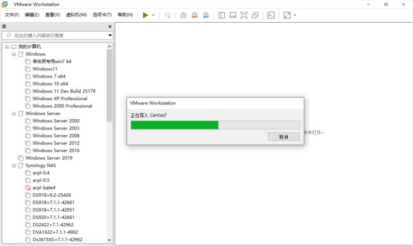Click the 正在导入 Centos7 label
Image resolution: width=413 pixels, height=246 pixels.
click(x=149, y=115)
